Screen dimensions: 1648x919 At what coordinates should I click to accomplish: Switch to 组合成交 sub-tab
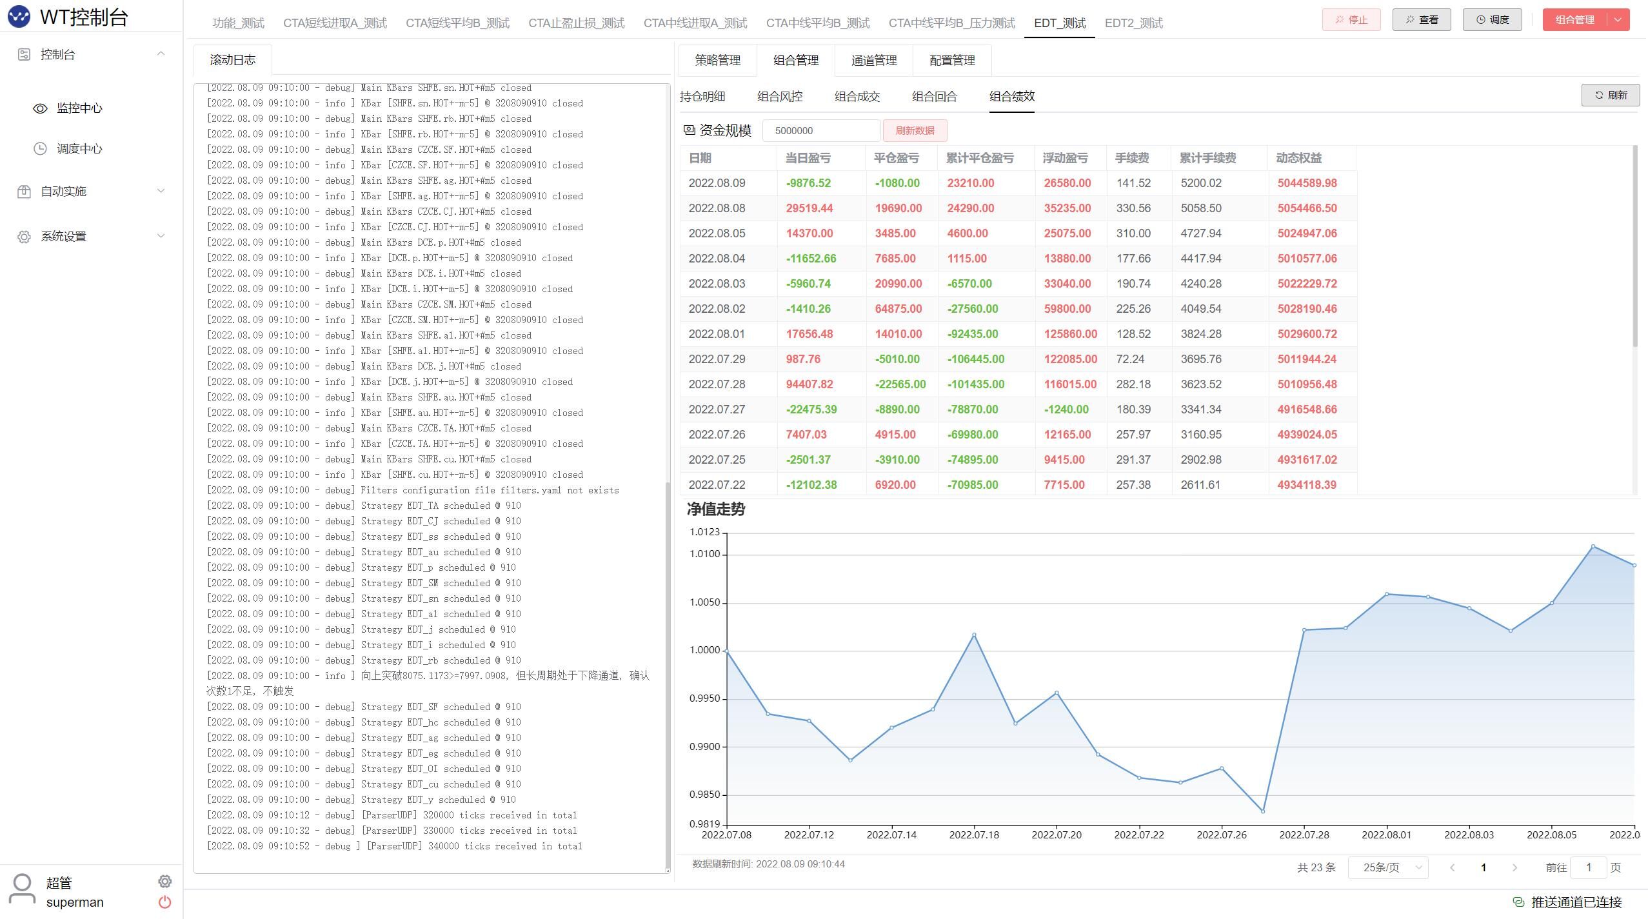tap(857, 97)
